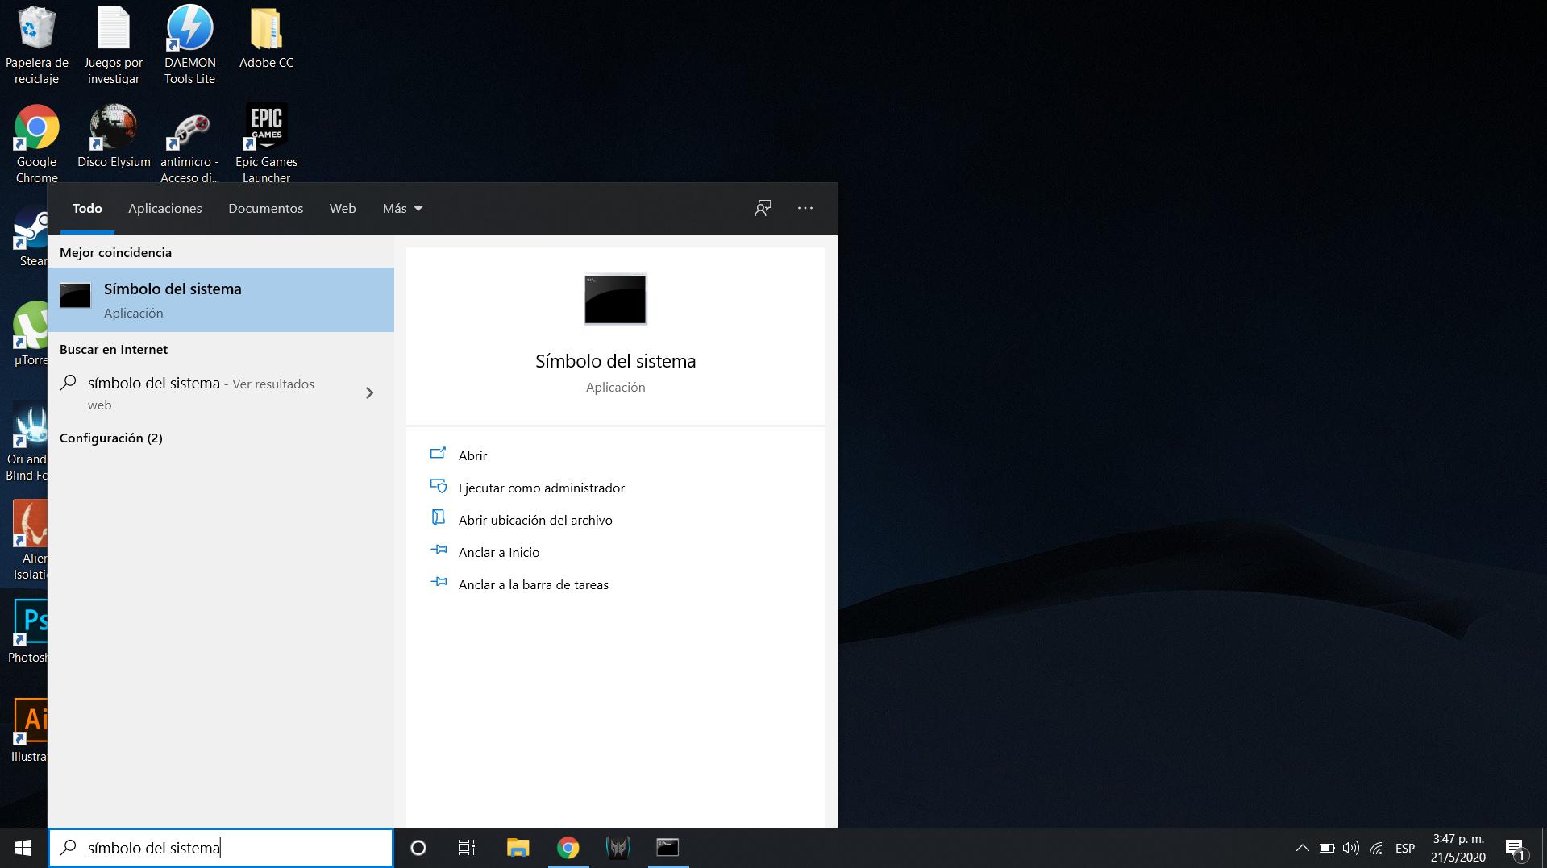Switch to the Aplicaciones tab

click(x=164, y=208)
